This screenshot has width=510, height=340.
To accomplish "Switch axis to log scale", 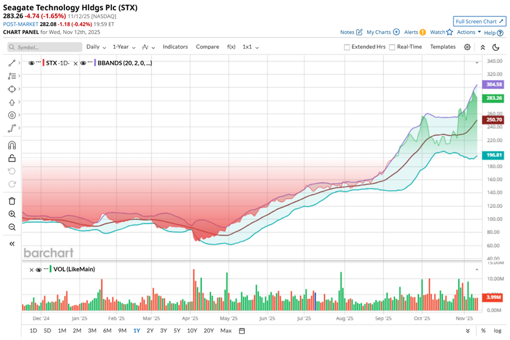I will coord(498,330).
